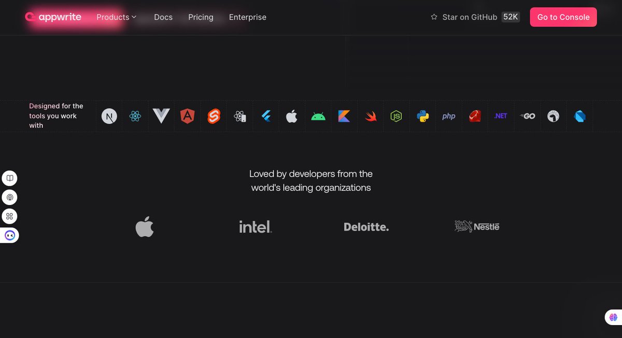Click the orange Svelte icon
622x338 pixels.
(214, 116)
